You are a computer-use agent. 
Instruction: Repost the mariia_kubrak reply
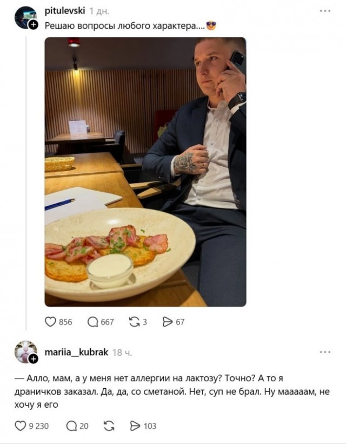click(109, 426)
